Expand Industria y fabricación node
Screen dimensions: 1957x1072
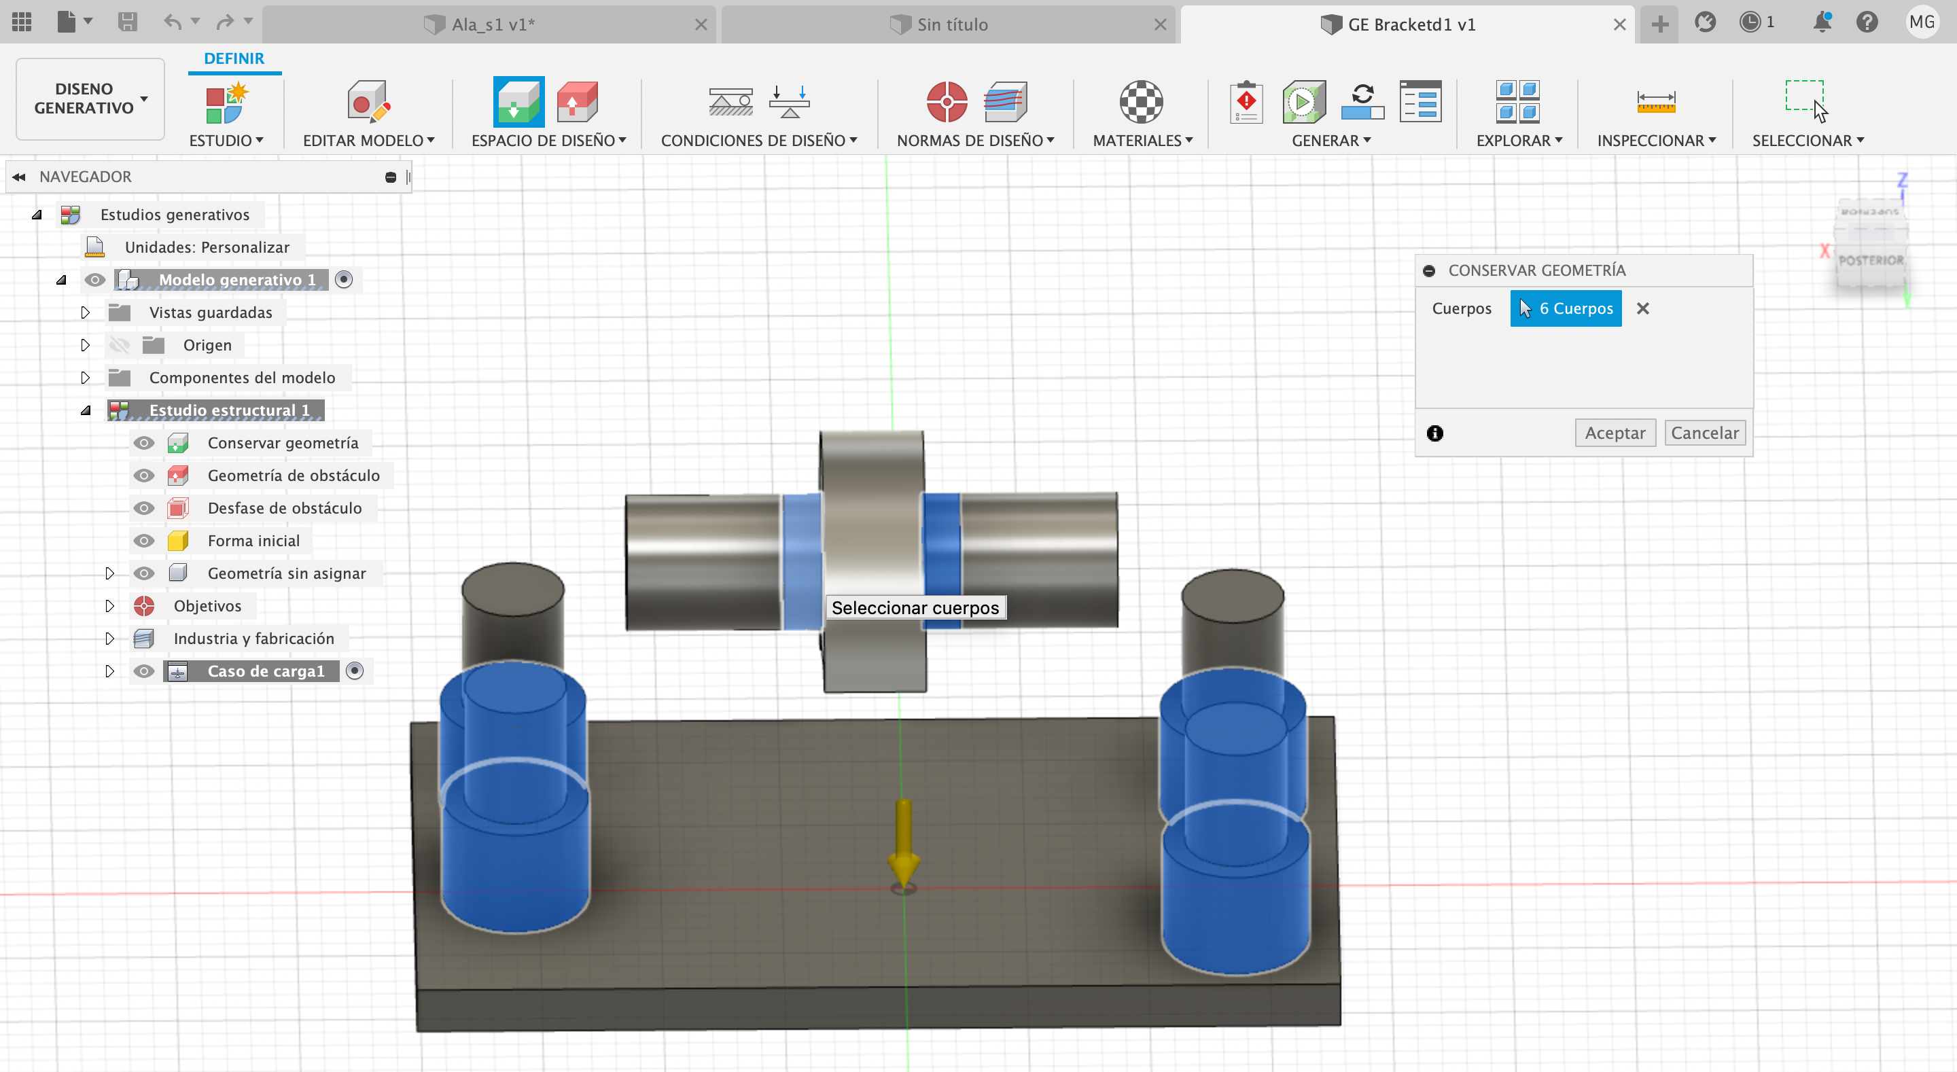coord(109,639)
